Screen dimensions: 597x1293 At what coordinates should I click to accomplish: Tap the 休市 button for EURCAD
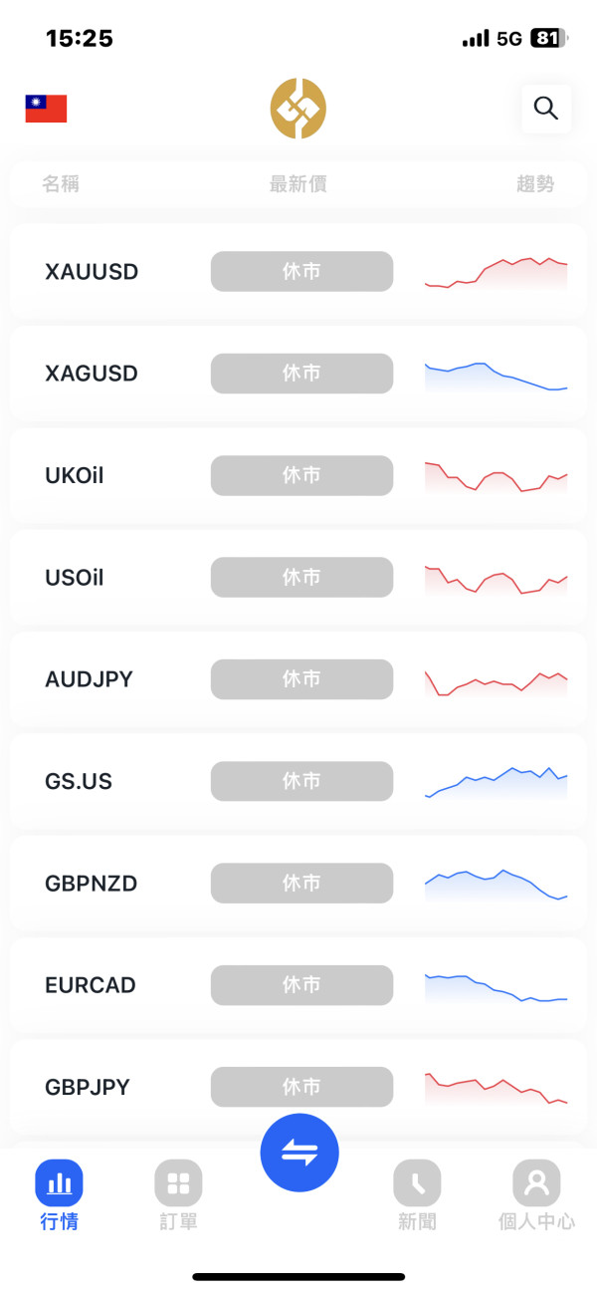point(301,985)
